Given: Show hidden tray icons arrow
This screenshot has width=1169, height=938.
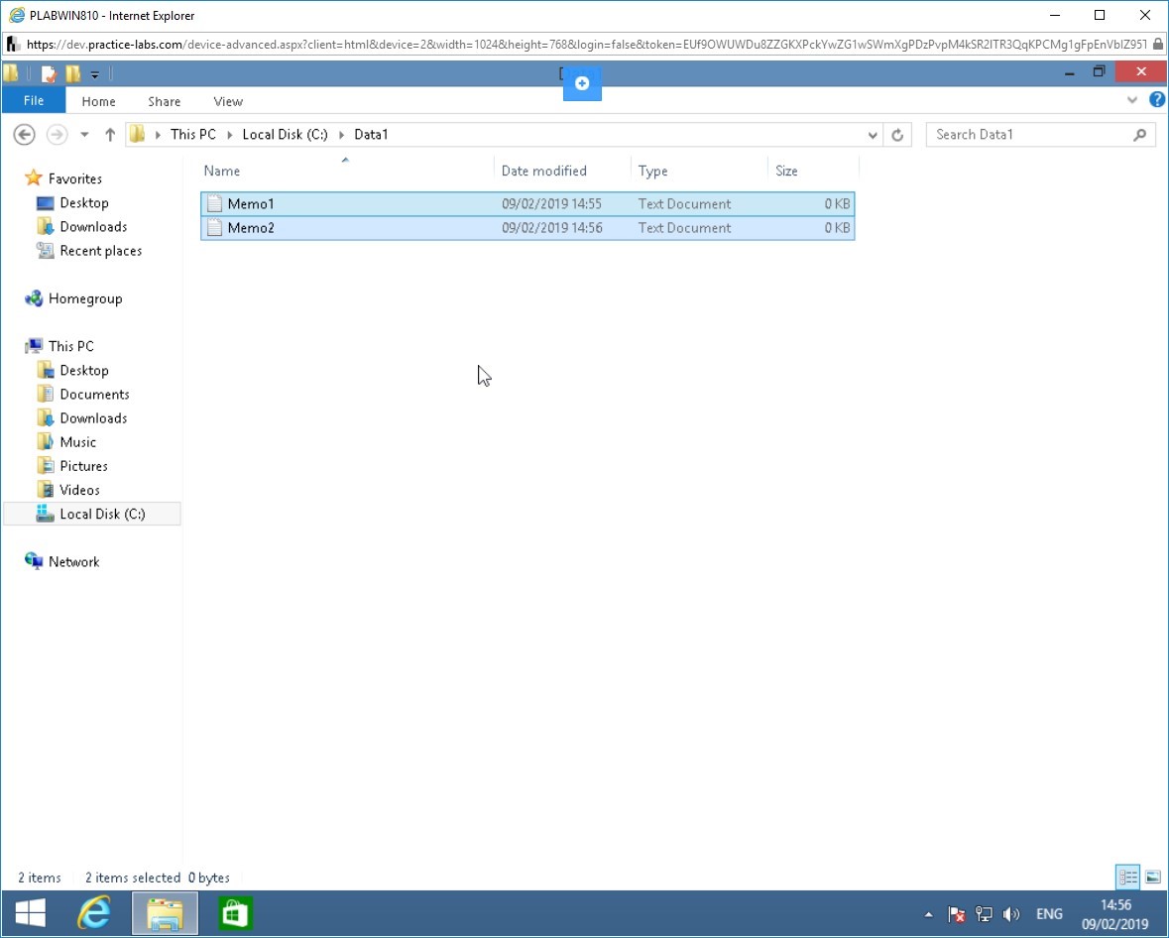Looking at the screenshot, I should 928,914.
